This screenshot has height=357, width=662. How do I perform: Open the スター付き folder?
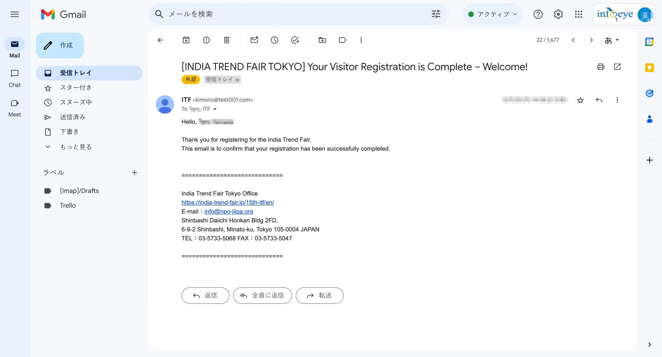(89, 88)
